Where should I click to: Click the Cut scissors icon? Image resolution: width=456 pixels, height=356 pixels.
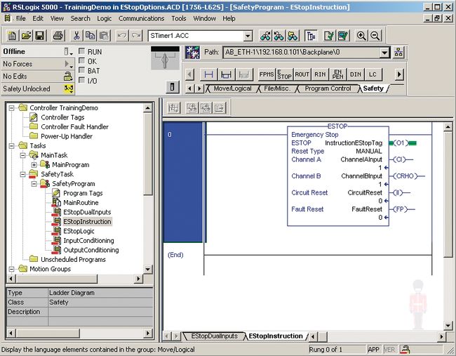[x=76, y=36]
